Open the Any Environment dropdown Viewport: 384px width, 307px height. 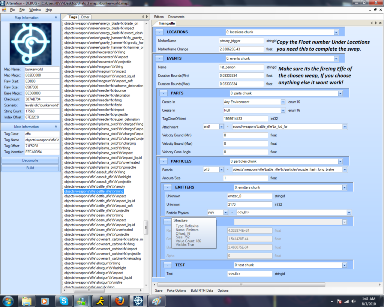tap(283, 102)
